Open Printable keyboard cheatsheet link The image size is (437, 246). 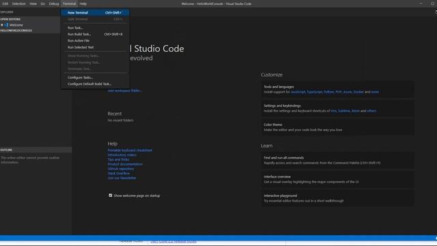[x=130, y=150]
